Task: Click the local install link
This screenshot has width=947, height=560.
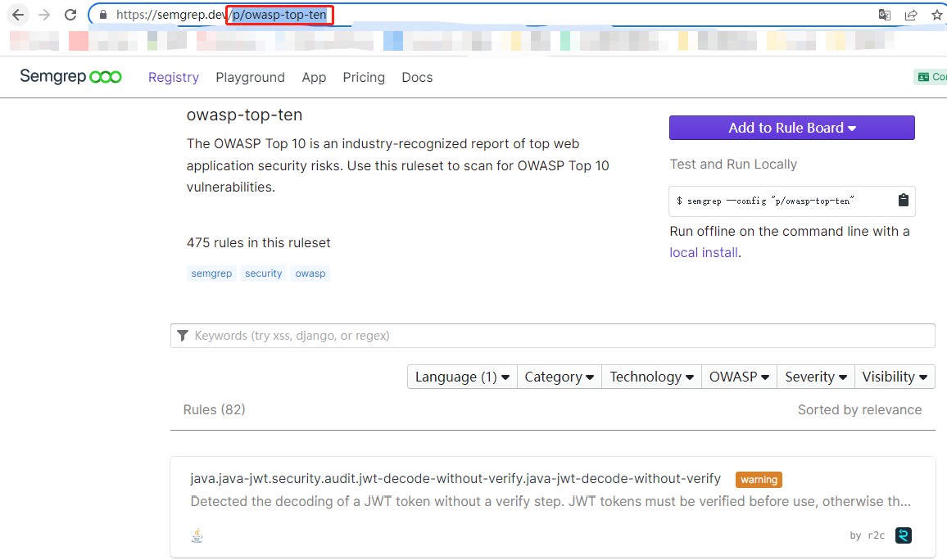Action: coord(704,252)
